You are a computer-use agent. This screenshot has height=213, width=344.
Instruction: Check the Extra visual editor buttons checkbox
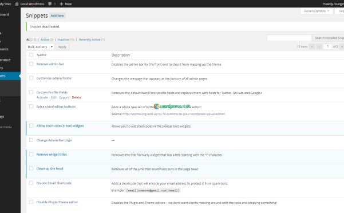coord(31,107)
